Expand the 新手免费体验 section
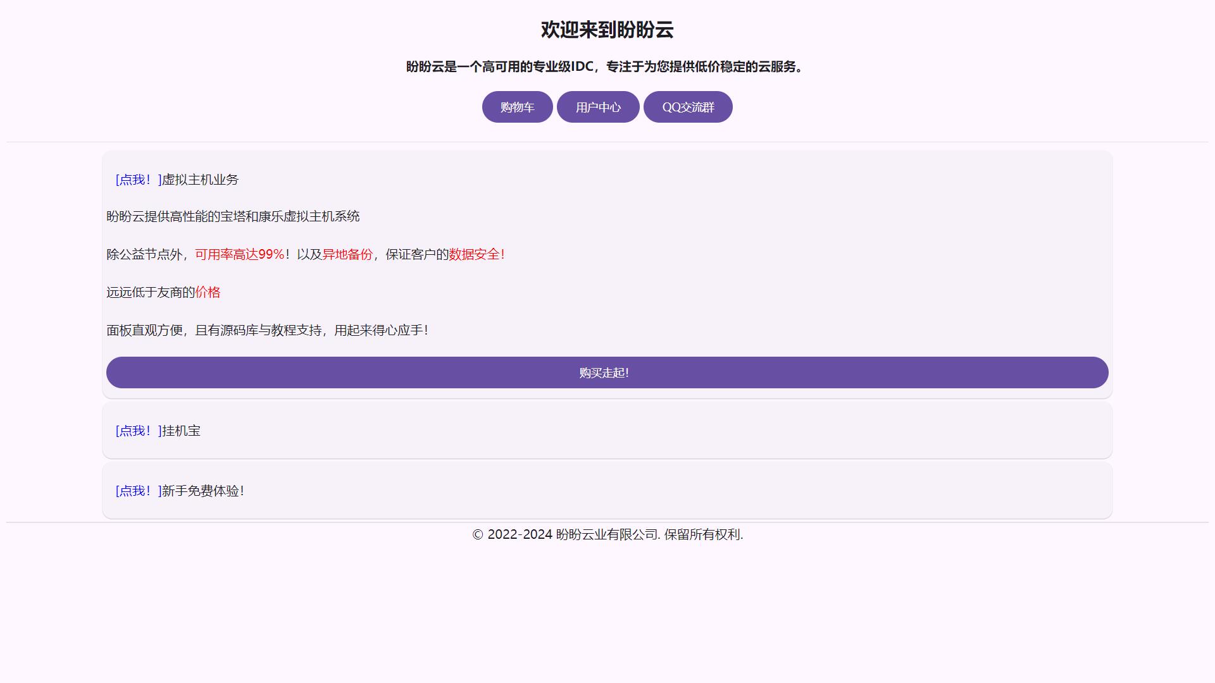Screen dimensions: 1215x683 (x=180, y=491)
